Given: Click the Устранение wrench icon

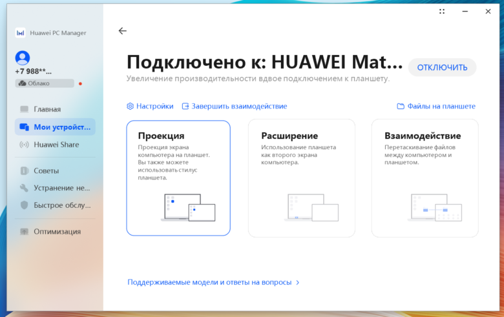Looking at the screenshot, I should coord(25,188).
